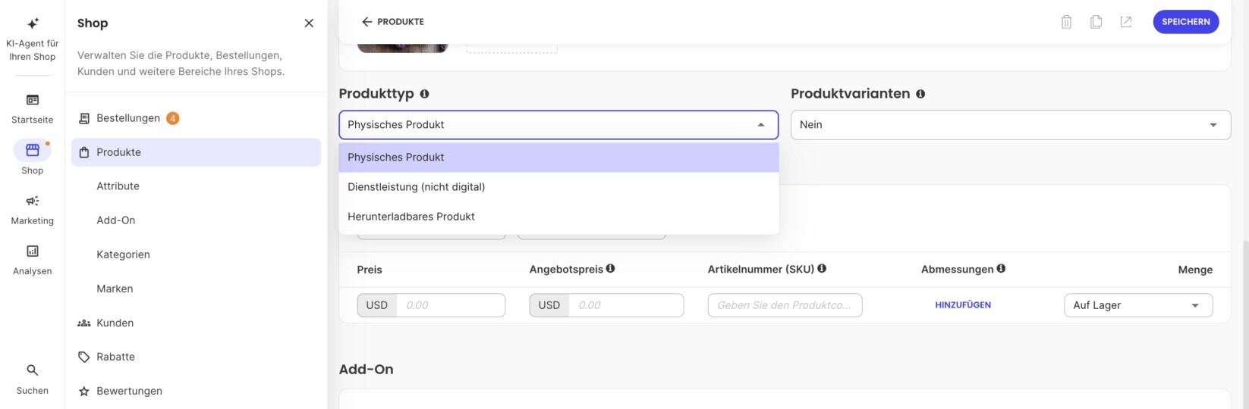Open Kategorien submenu item
This screenshot has width=1249, height=409.
(123, 254)
